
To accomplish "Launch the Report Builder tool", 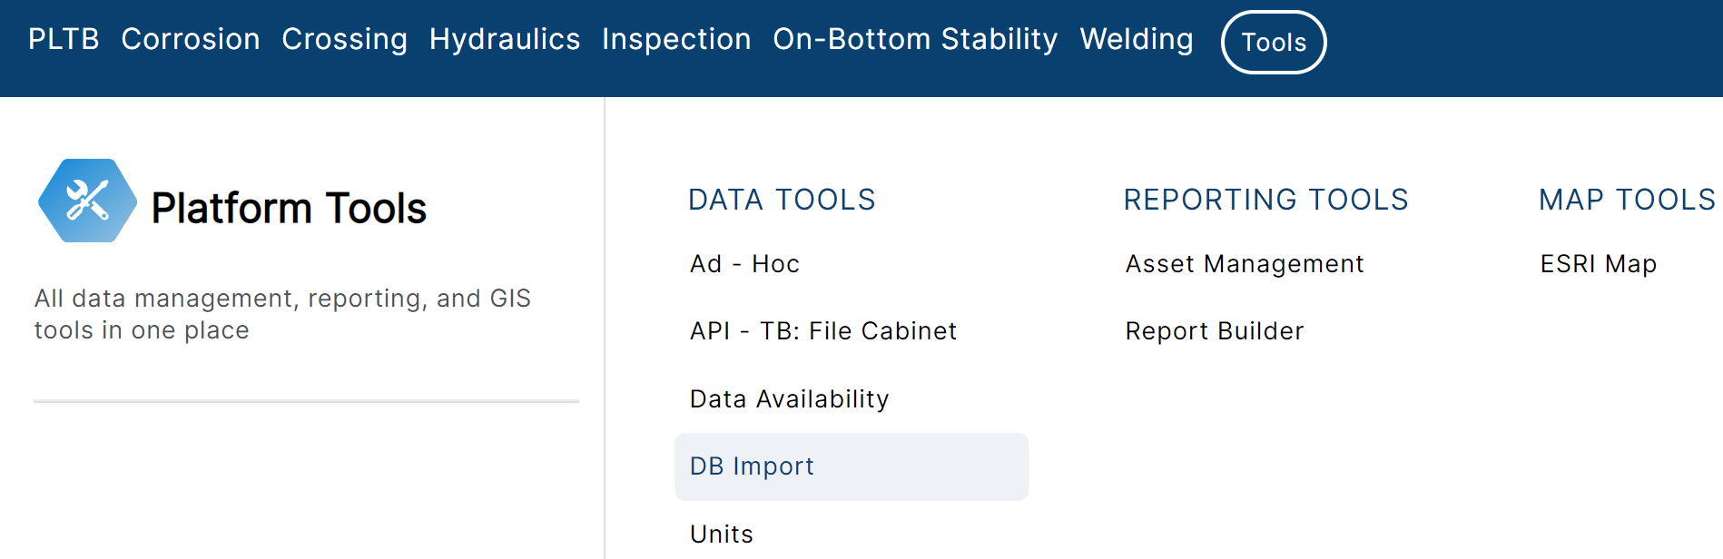I will coord(1215,331).
